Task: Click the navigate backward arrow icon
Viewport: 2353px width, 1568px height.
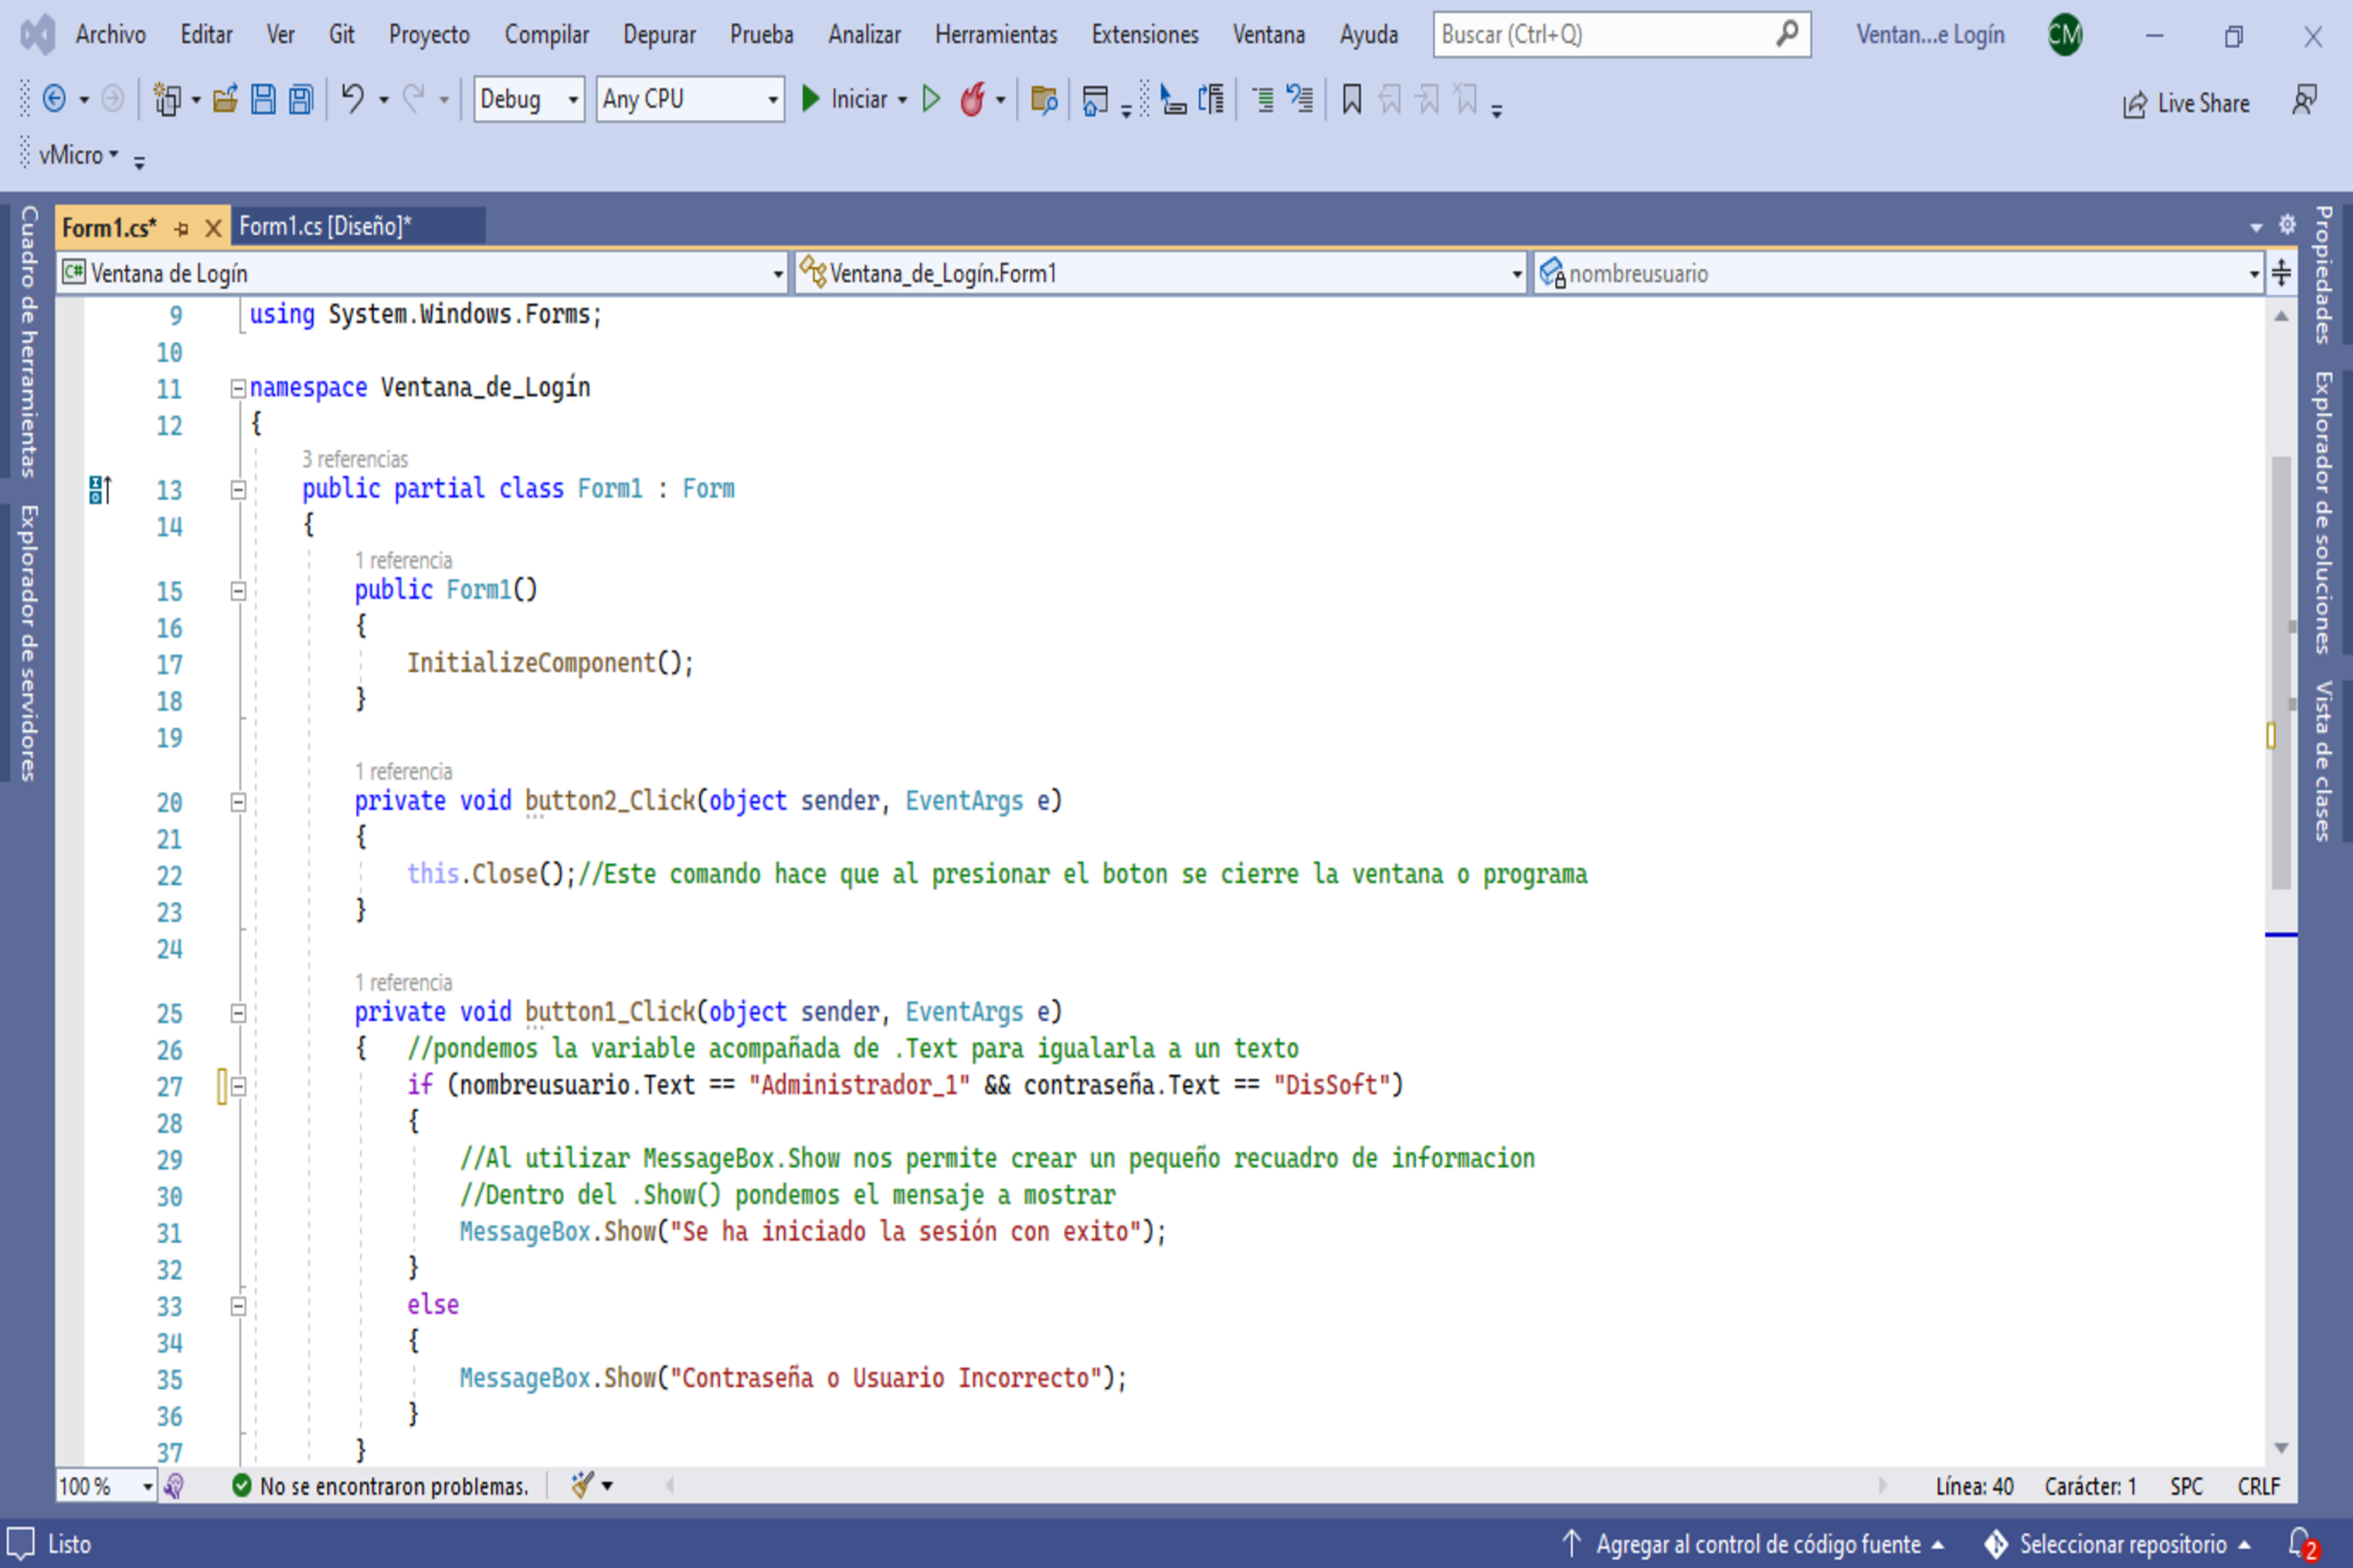Action: tap(54, 99)
